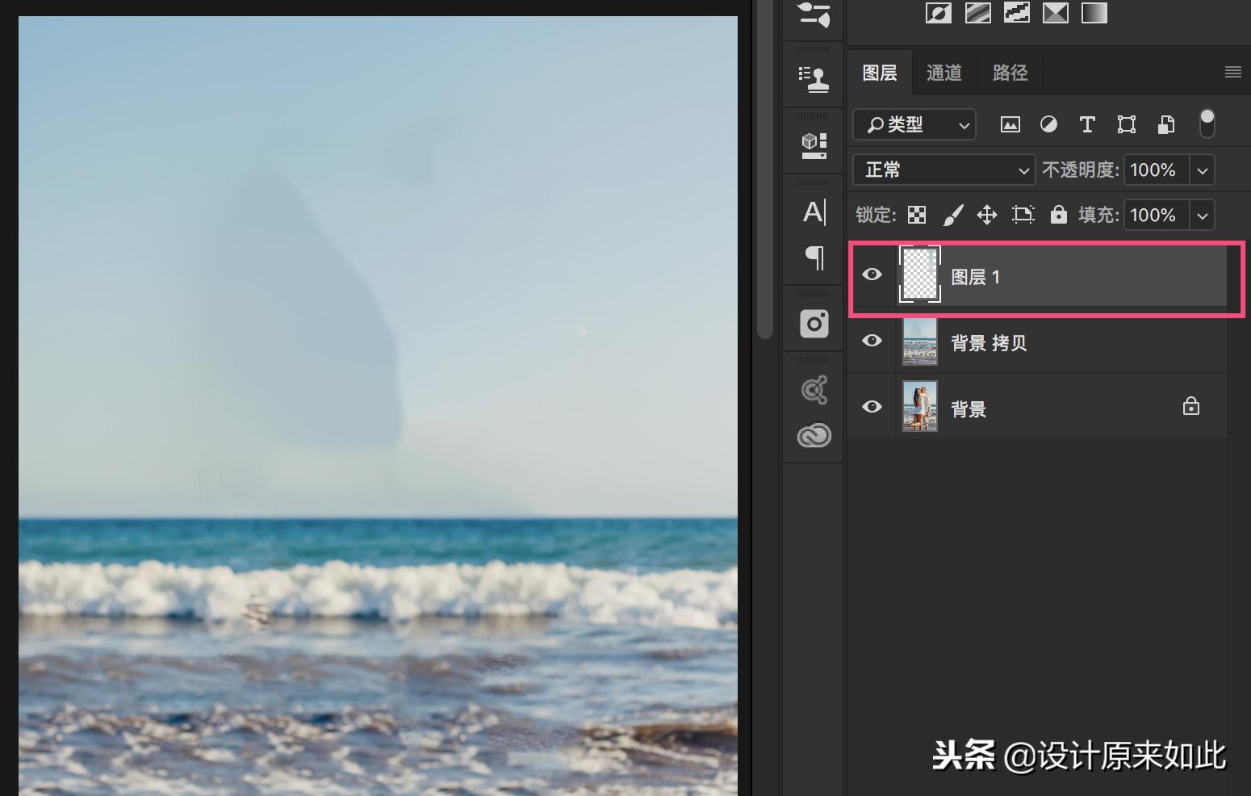Select the 图层 1 layer thumbnail

(920, 274)
